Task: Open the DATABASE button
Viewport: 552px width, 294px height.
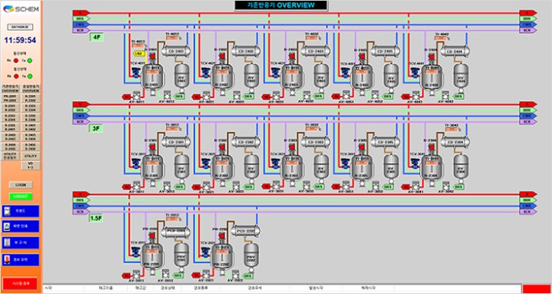Action: pos(20,27)
